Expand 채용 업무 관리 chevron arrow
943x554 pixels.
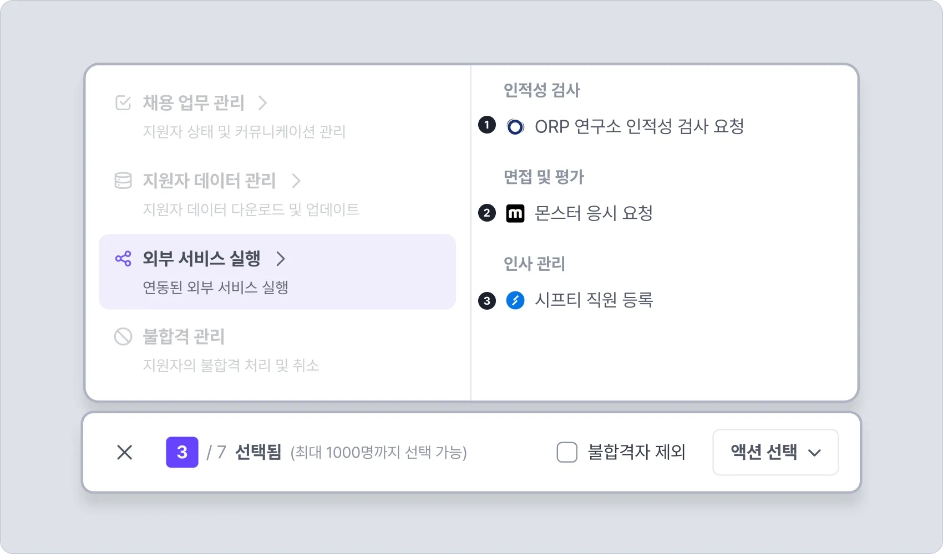tap(263, 103)
